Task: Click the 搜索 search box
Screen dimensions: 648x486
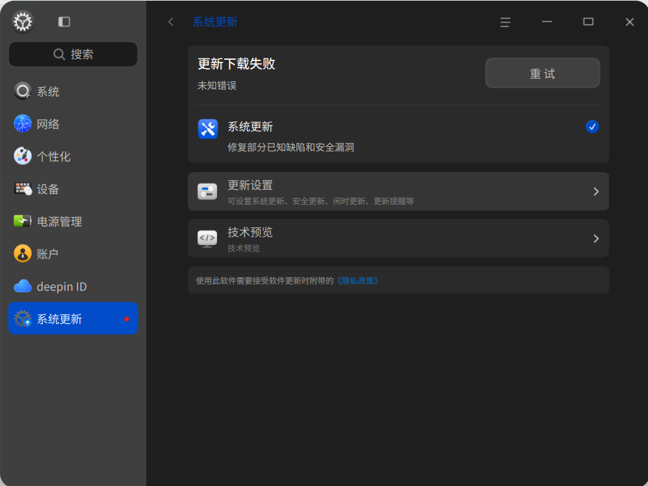Action: 73,54
